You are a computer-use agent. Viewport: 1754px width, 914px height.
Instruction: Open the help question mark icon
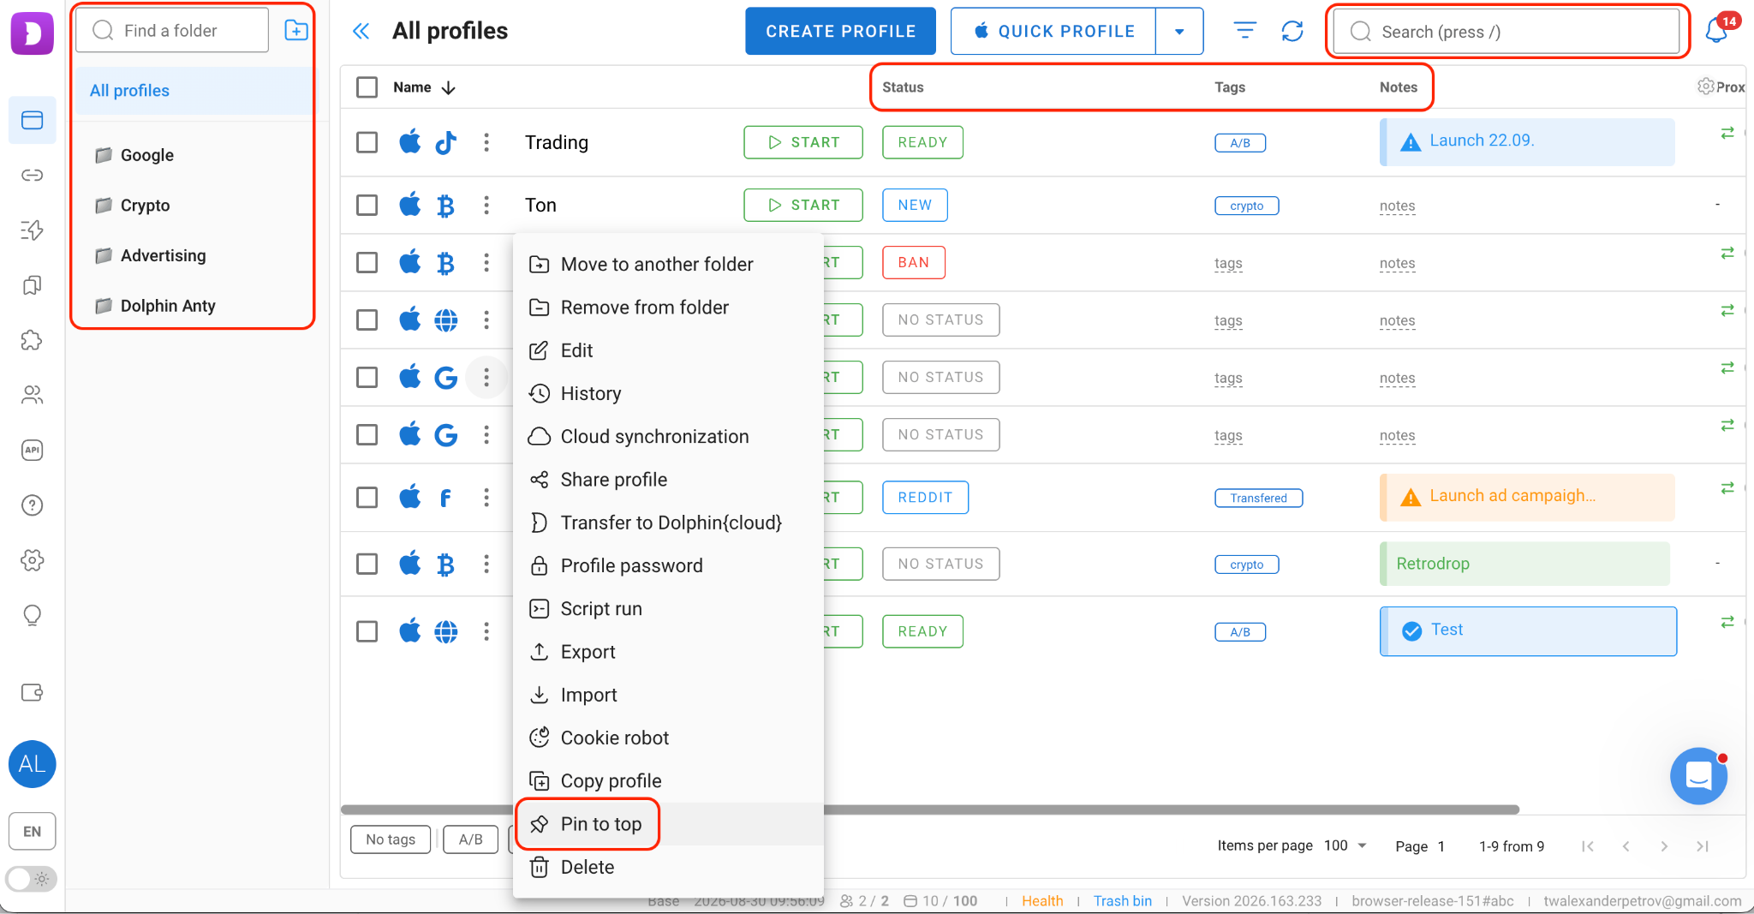click(33, 505)
